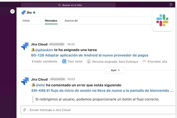Click the bell icon before @elsi
The image size is (177, 118).
33,85
